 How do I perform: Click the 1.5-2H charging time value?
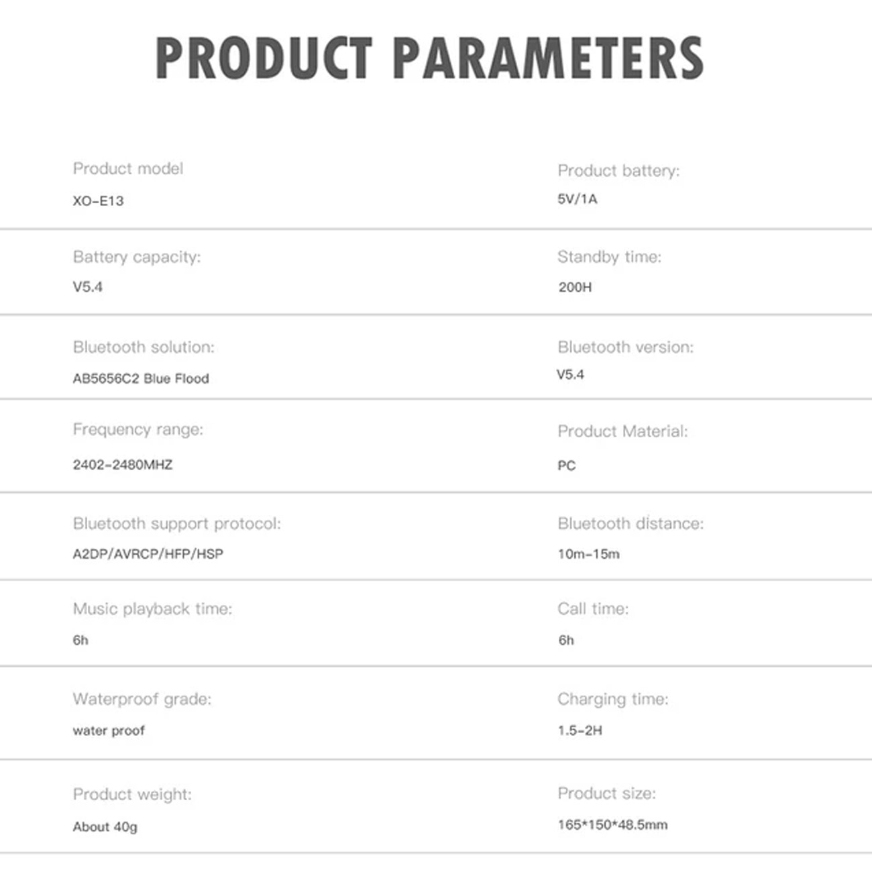(x=580, y=730)
